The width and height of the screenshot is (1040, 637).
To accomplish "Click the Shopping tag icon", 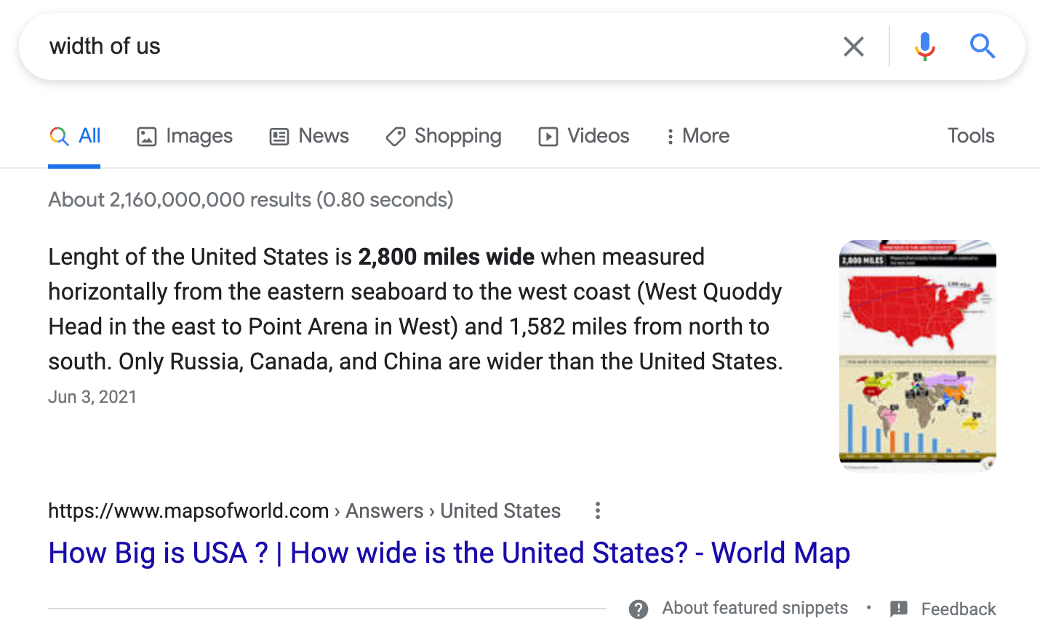I will (x=396, y=137).
